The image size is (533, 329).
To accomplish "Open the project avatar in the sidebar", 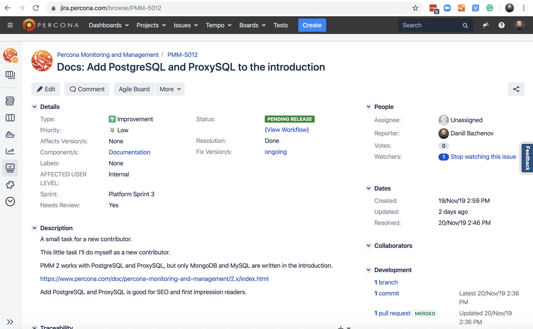I will 10,55.
